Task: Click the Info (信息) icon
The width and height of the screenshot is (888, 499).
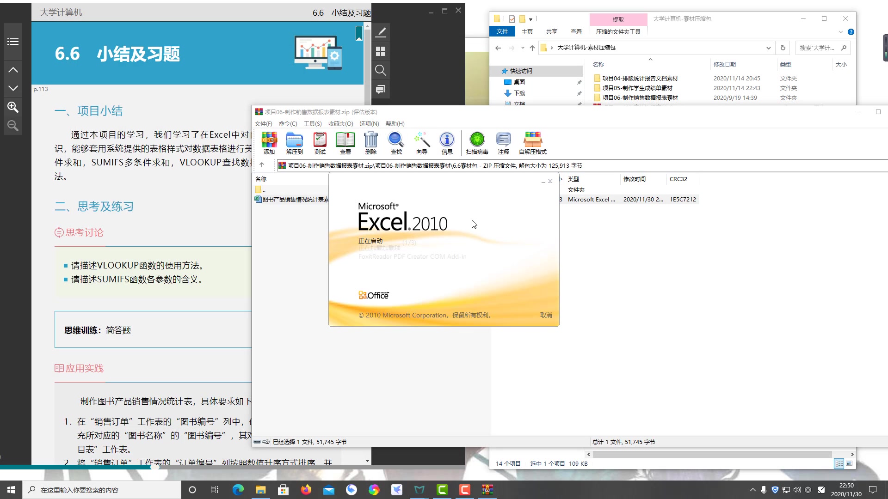Action: (x=447, y=143)
